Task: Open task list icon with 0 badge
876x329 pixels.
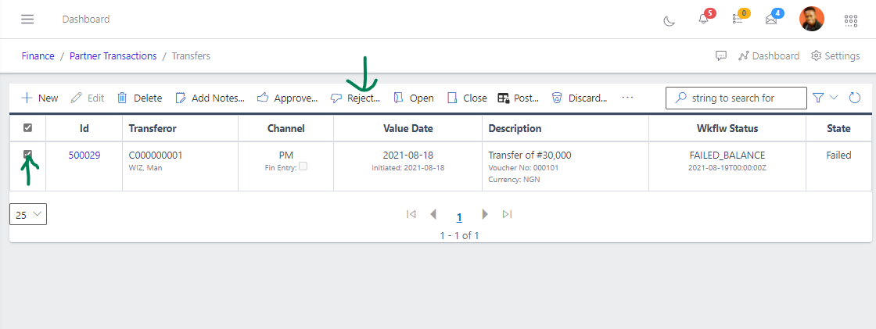Action: 738,19
